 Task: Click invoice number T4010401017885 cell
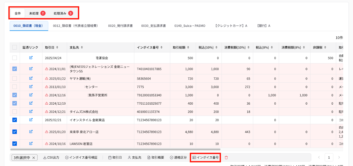point(152,69)
